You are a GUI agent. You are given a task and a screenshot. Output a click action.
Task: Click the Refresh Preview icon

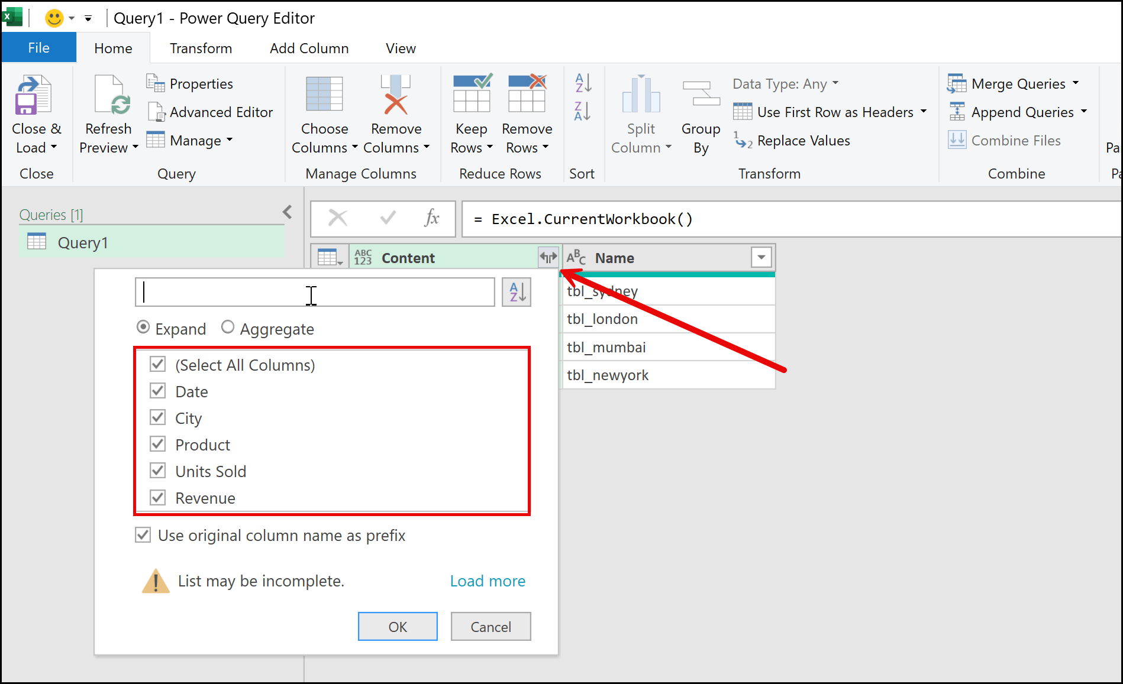click(109, 96)
